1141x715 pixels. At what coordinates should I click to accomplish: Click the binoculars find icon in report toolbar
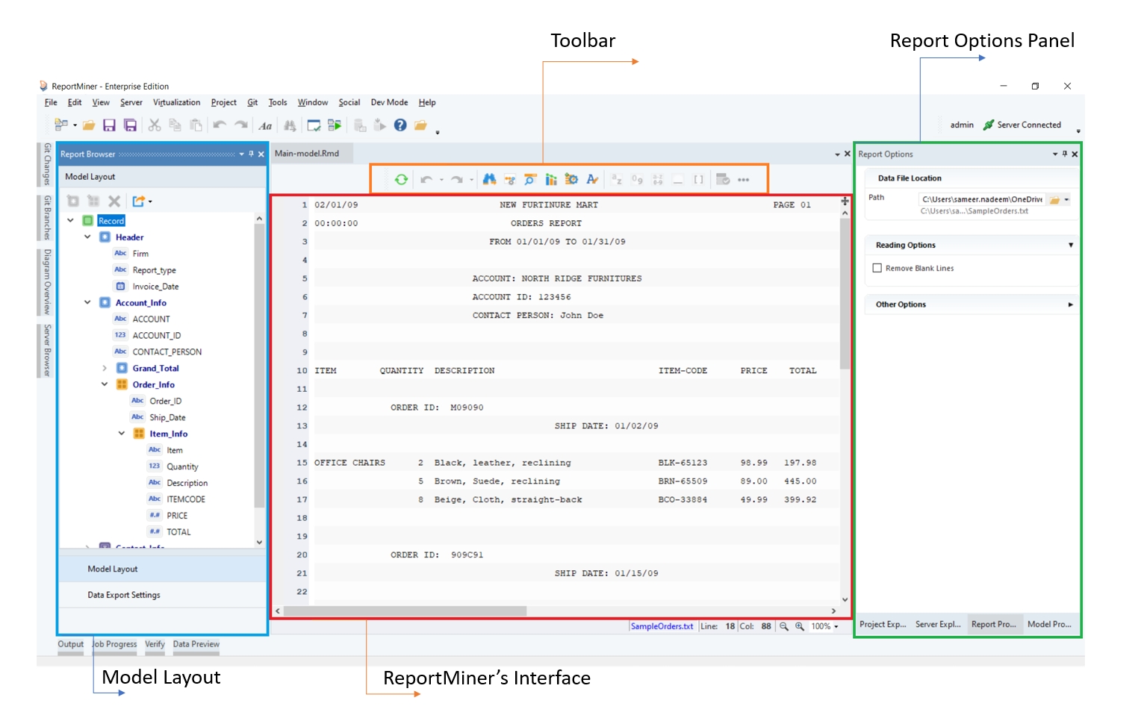489,180
